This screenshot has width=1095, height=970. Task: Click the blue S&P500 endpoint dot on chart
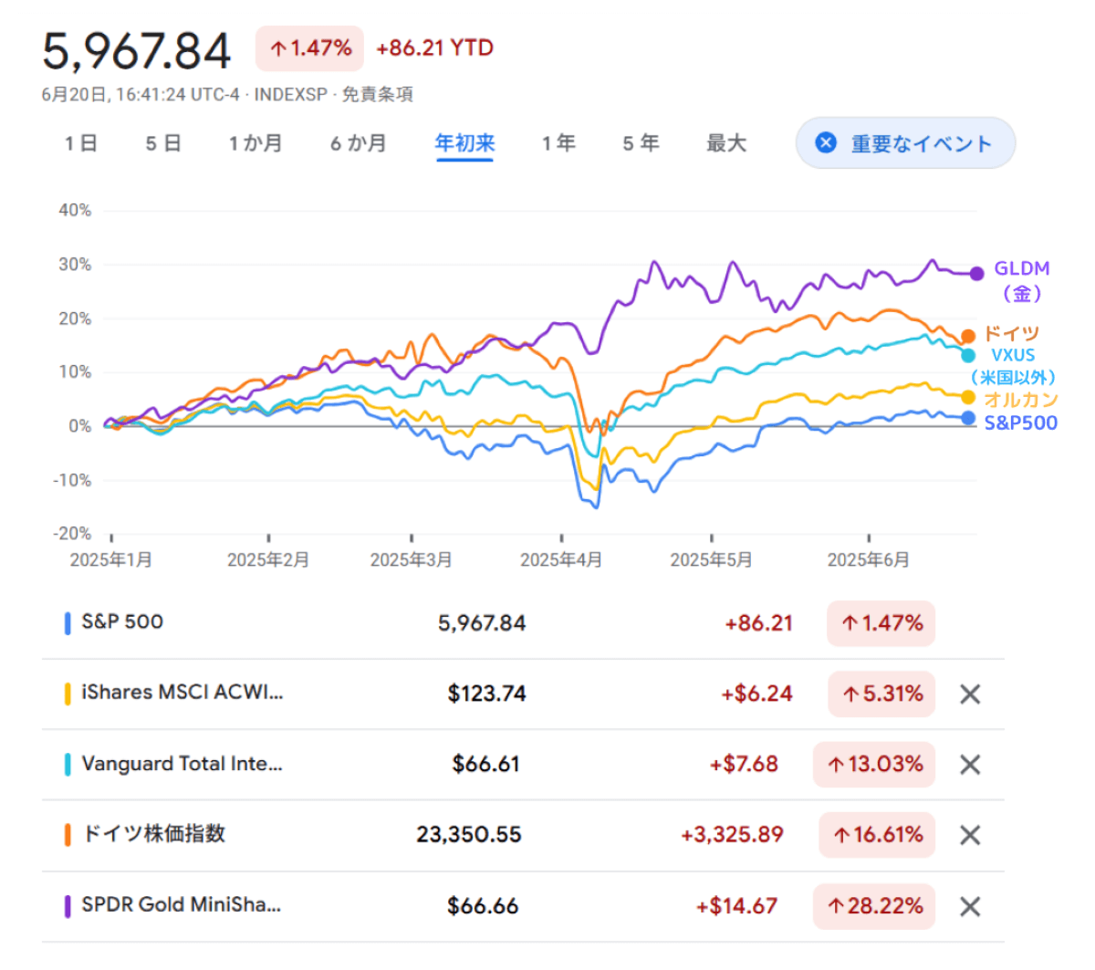click(968, 419)
